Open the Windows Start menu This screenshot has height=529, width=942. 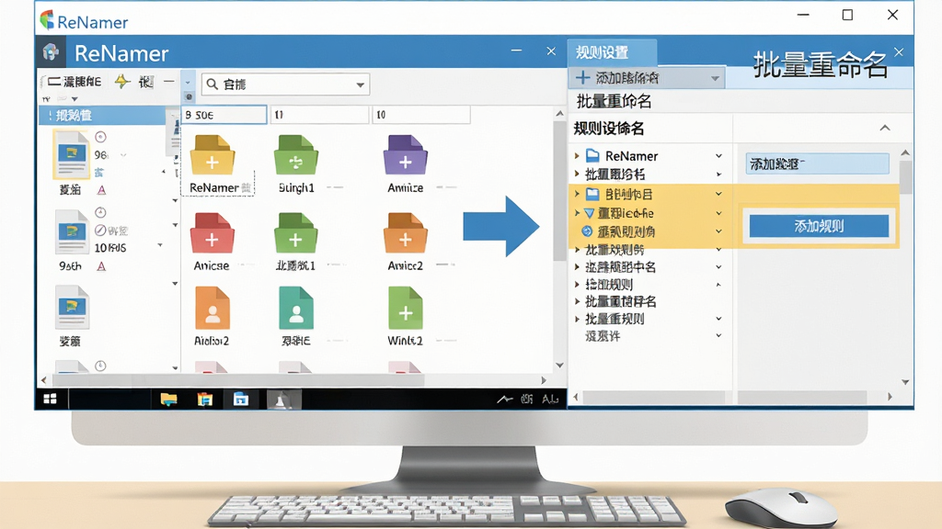50,399
